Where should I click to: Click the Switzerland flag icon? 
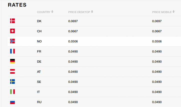[x=12, y=31]
